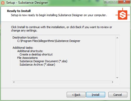Screen dimensions: 131x101
Task: Click the horizontal scroll left arrow
Action: click(14, 82)
